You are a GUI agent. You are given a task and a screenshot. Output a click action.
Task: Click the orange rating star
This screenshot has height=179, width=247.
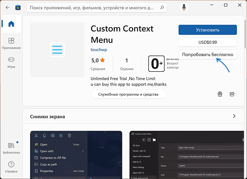coord(102,60)
